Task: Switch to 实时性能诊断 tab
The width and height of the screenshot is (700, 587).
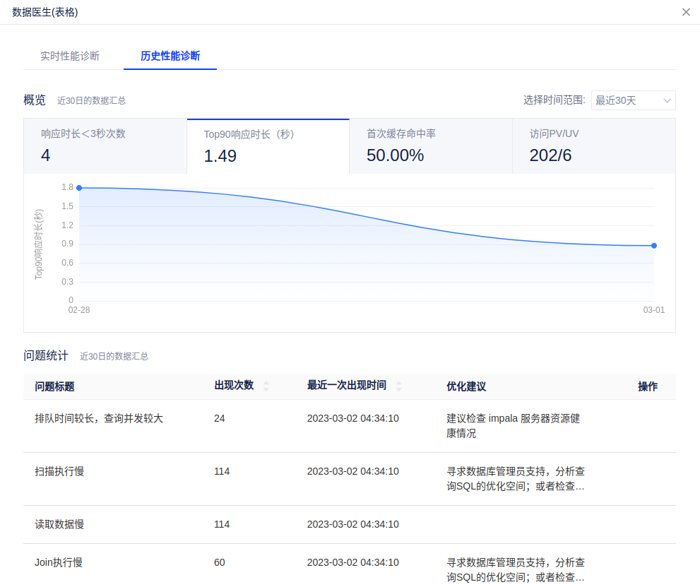Action: [70, 57]
